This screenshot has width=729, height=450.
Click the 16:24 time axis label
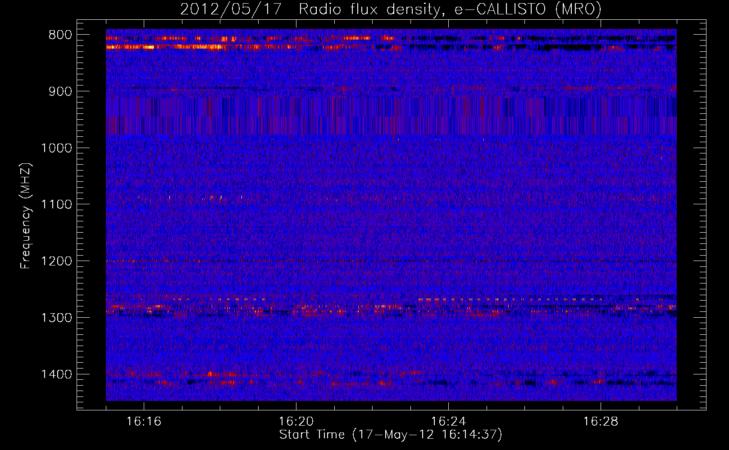tap(448, 422)
